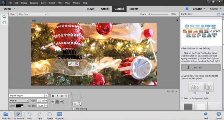Click the Open button

7,9
